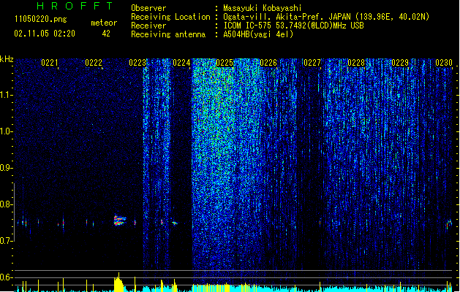Click the Receiving antenna label
The height and width of the screenshot is (292, 460).
168,34
